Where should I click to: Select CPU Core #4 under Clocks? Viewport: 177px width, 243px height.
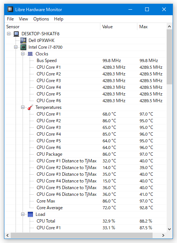click(86, 87)
